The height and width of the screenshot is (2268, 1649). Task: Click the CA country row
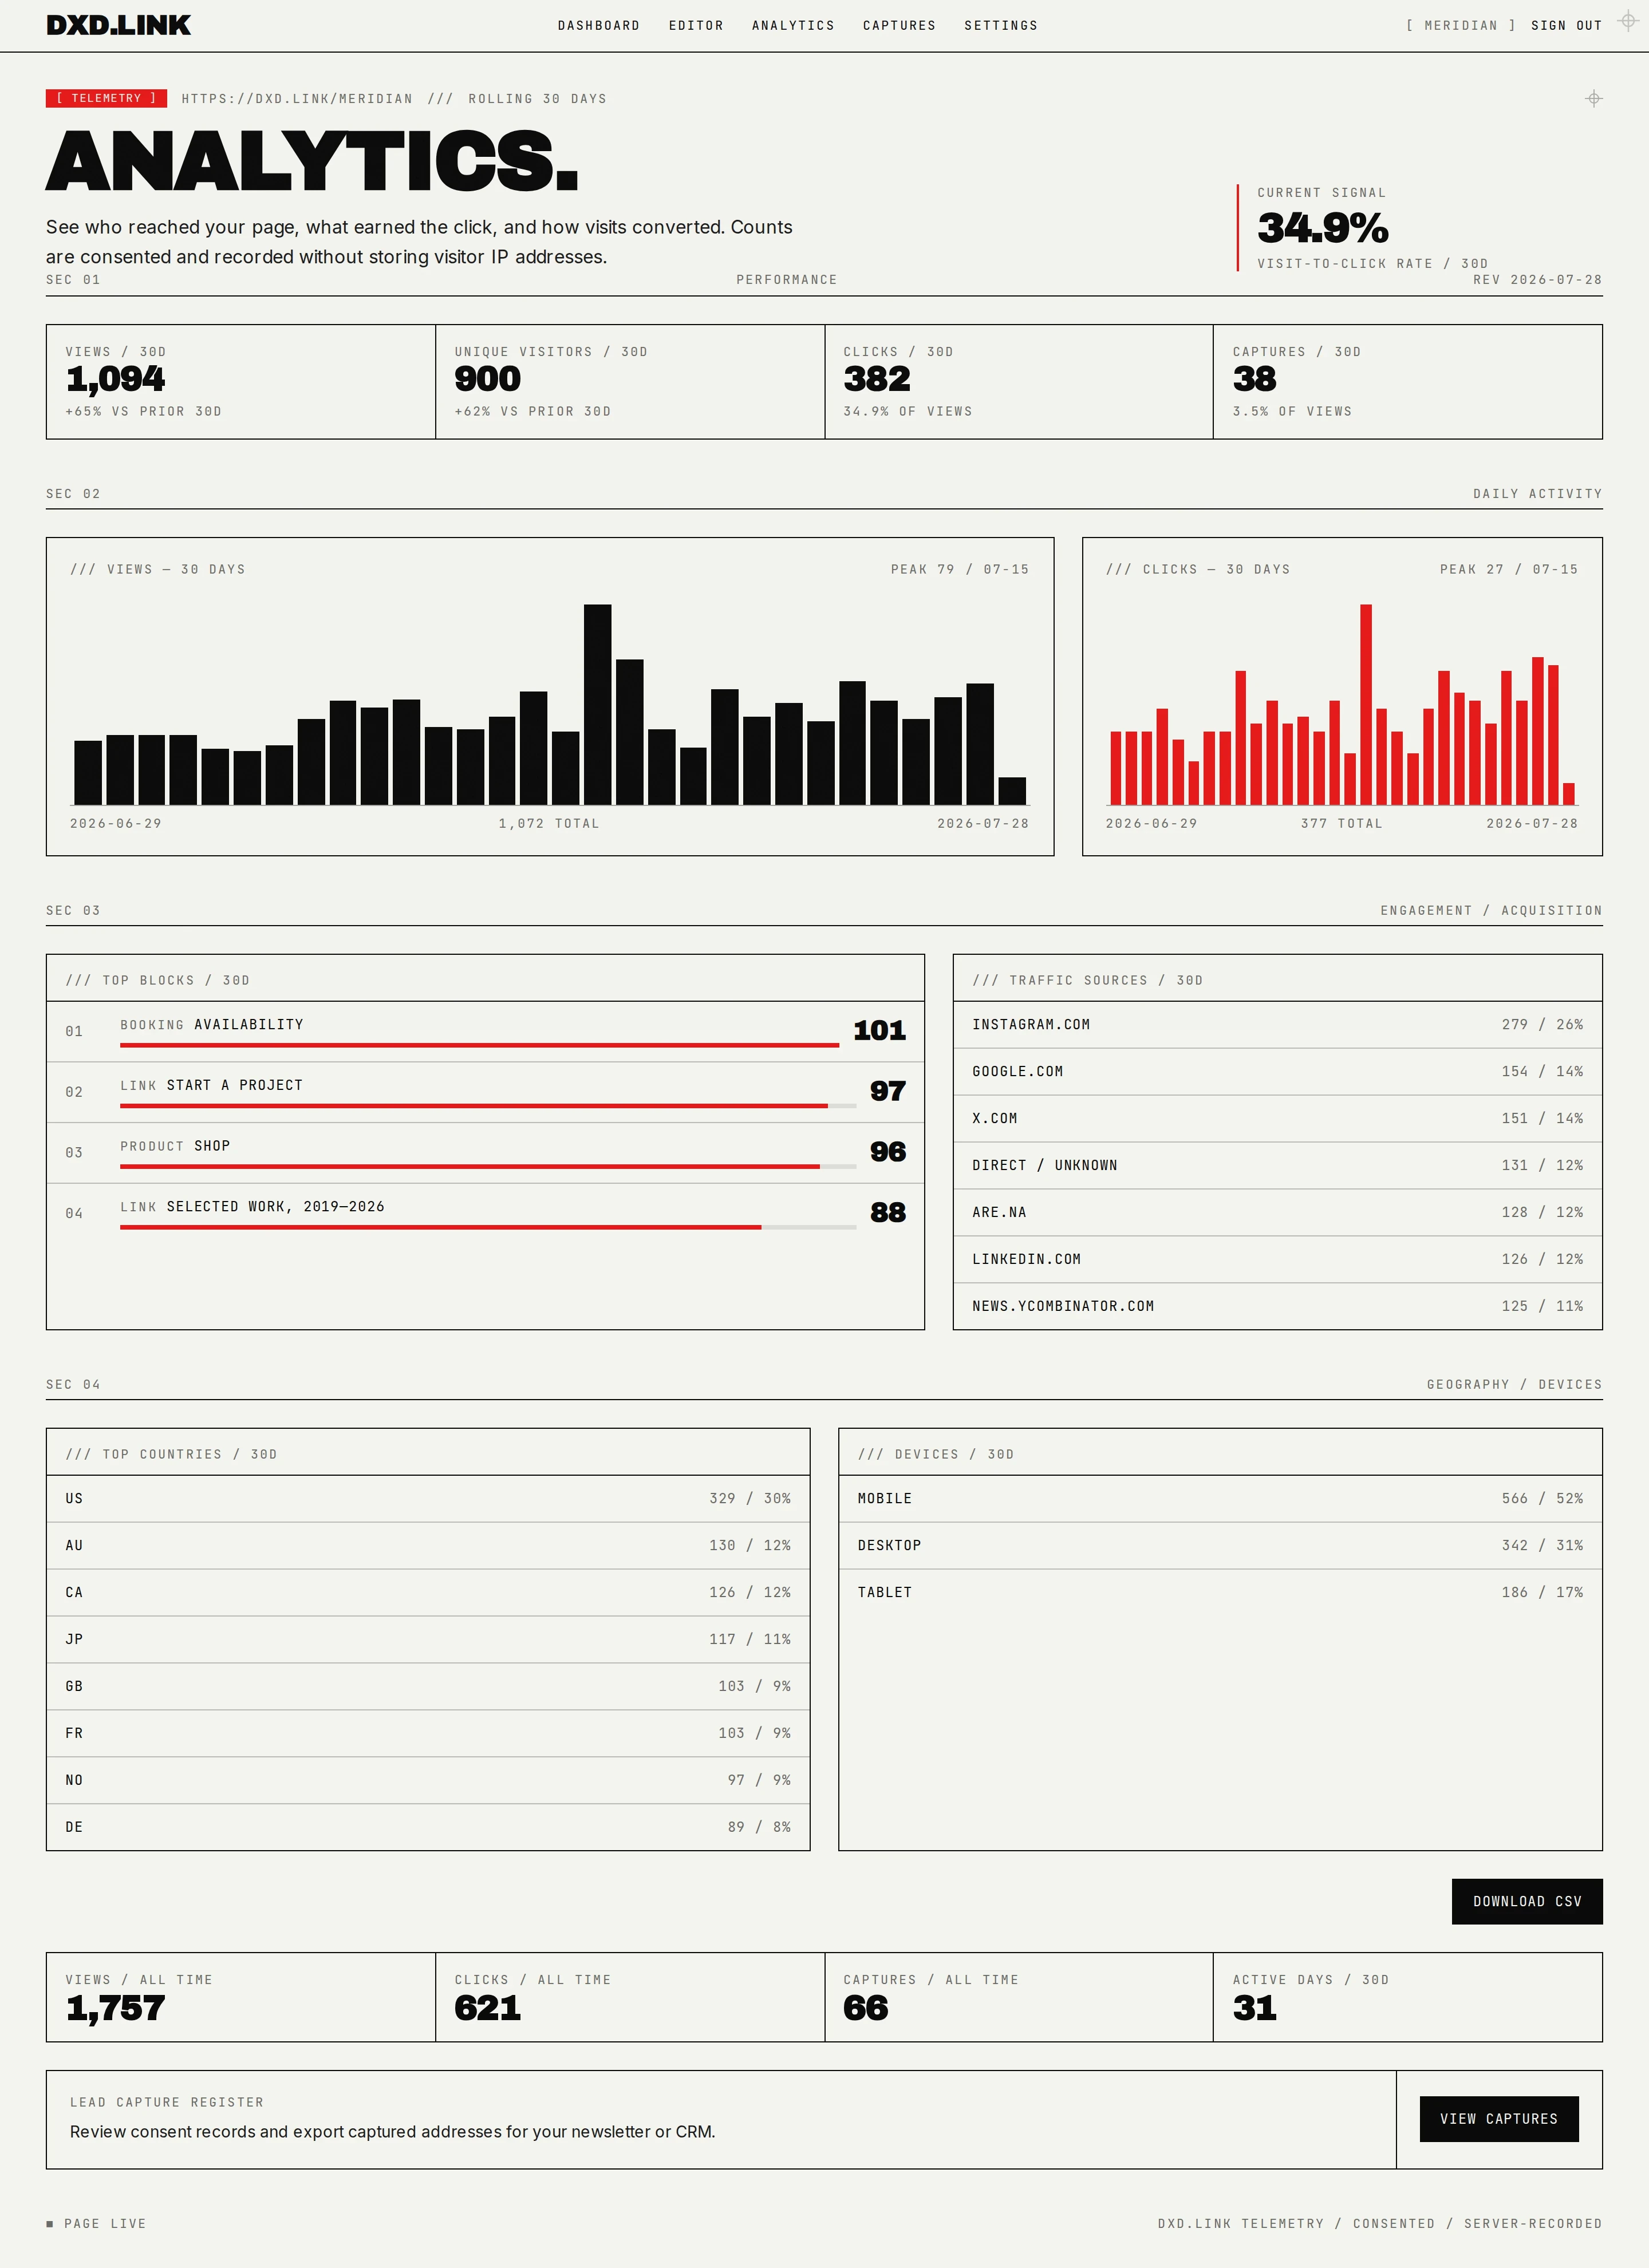click(x=428, y=1593)
